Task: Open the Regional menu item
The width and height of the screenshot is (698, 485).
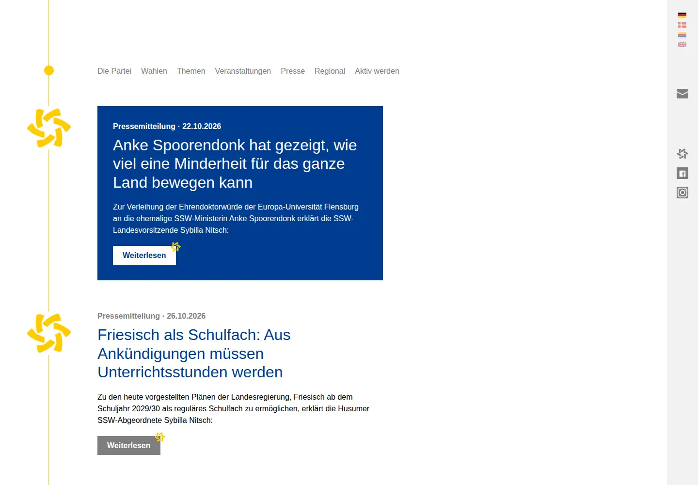Action: [330, 71]
